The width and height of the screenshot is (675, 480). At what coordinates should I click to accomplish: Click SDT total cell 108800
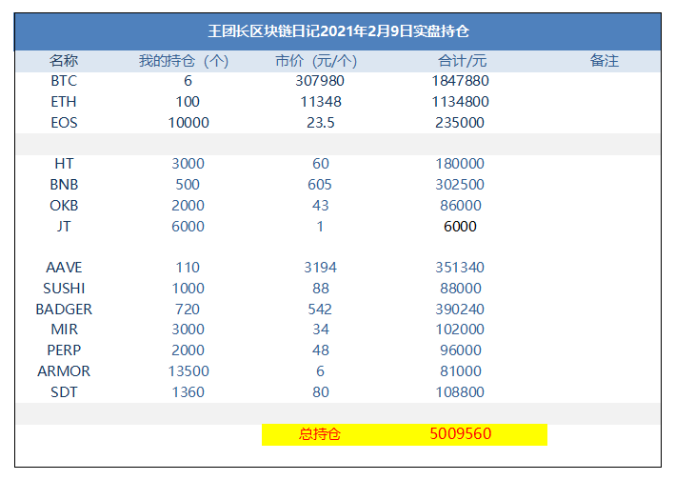tap(460, 392)
